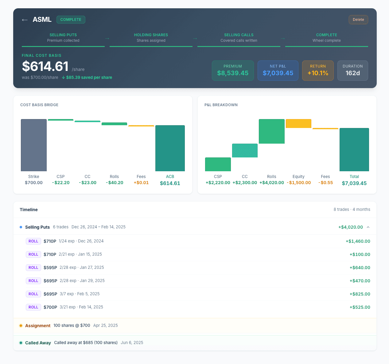The height and width of the screenshot is (364, 389).
Task: Click the 8 trades · 4 months summary
Action: click(352, 210)
